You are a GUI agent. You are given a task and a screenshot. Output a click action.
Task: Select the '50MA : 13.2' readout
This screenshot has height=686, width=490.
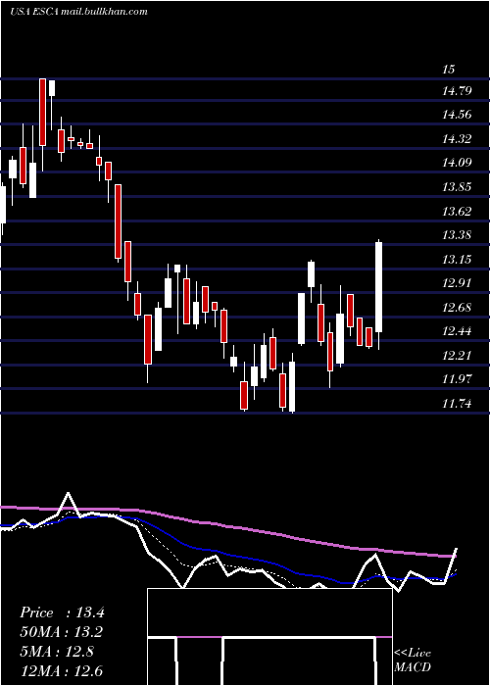coord(62,632)
